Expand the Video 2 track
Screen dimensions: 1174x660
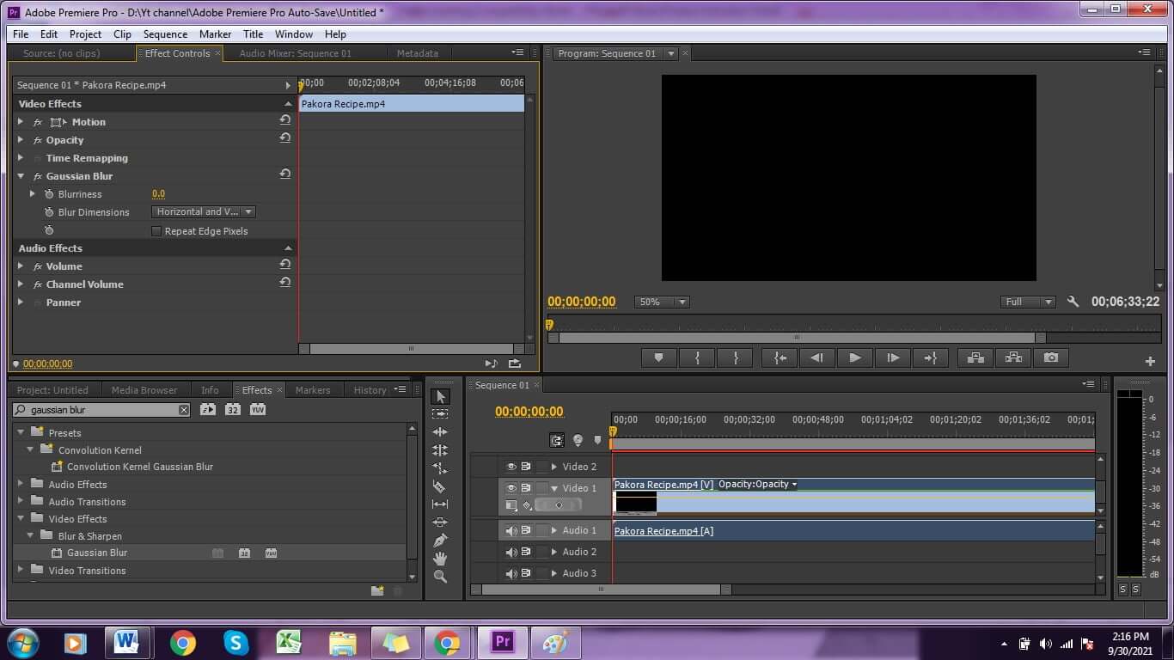click(553, 467)
